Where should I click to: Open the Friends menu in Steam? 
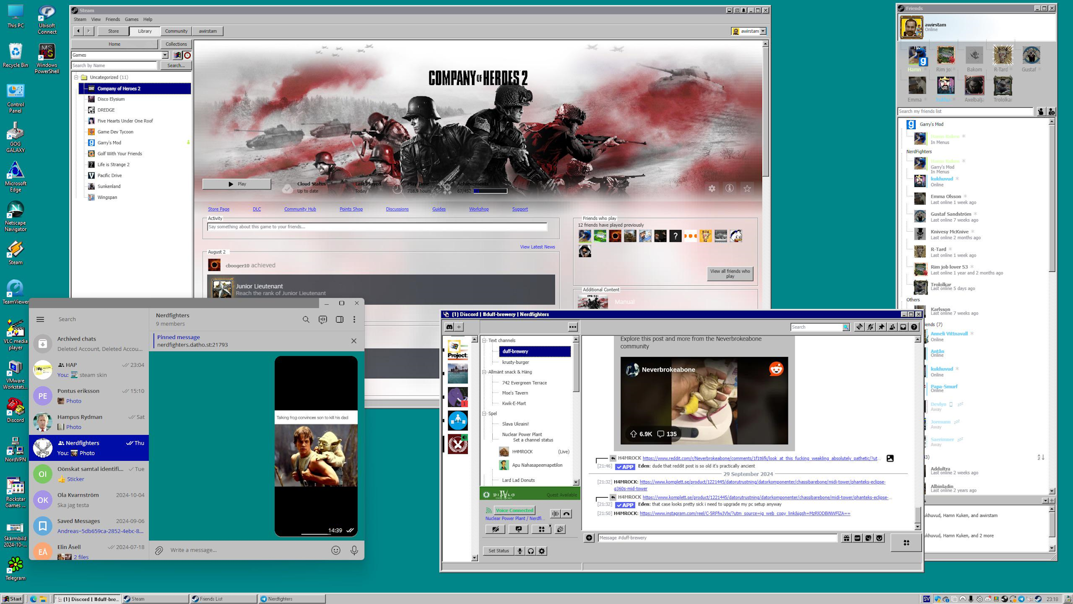(113, 19)
